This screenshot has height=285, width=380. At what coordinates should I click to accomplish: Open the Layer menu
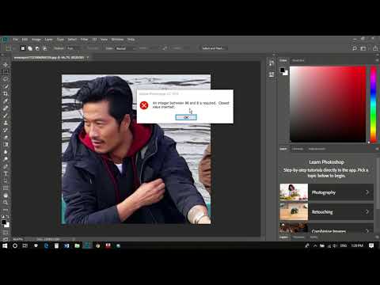pyautogui.click(x=48, y=40)
